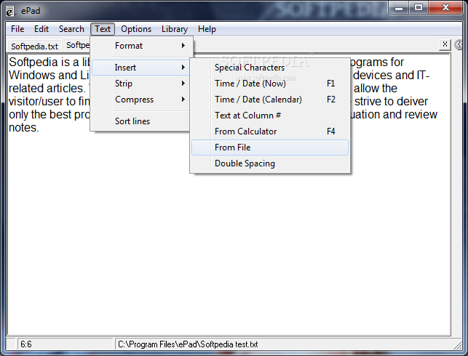
Task: Expand the Format submenu
Action: pos(143,46)
